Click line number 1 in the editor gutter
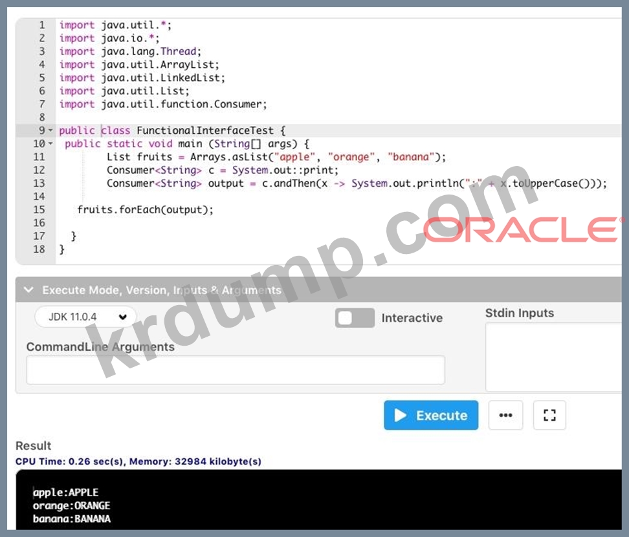Screen dimensions: 629x537 (42, 25)
